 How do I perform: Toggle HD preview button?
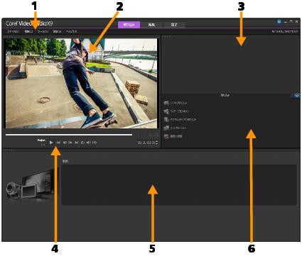coord(95,143)
